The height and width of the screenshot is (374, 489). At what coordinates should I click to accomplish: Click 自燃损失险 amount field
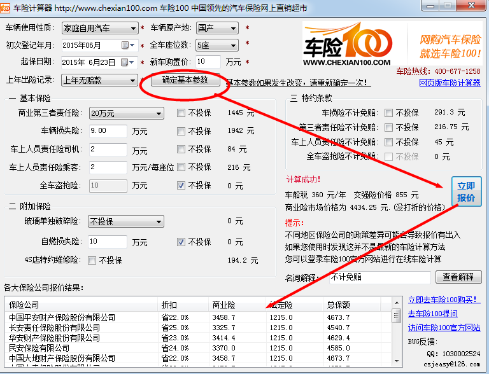[108, 242]
